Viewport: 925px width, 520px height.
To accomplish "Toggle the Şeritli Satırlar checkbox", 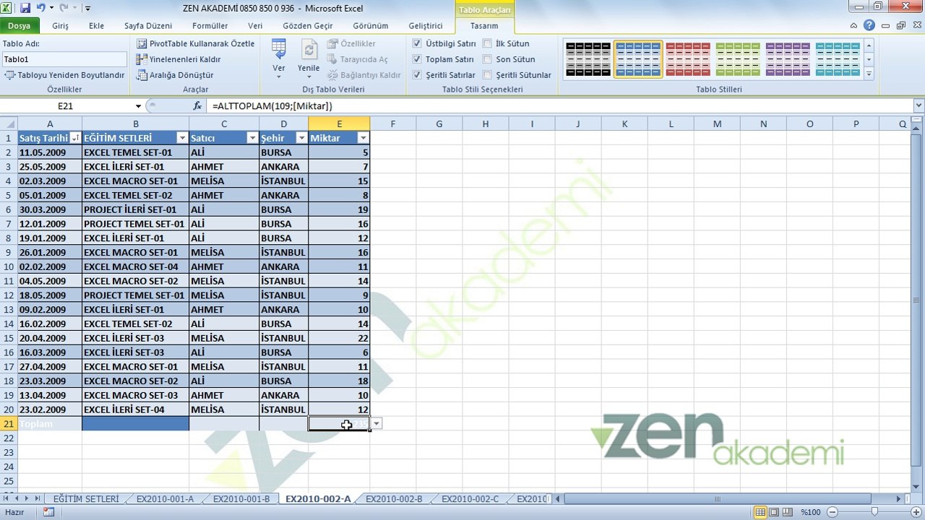I will point(417,75).
